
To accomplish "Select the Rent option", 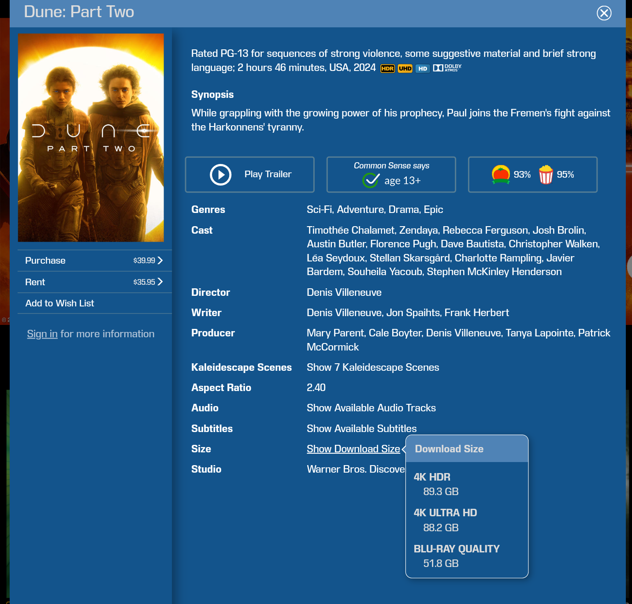I will click(x=95, y=282).
